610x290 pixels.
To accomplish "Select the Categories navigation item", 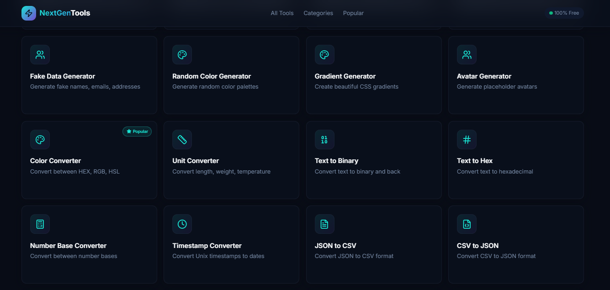I will click(318, 13).
